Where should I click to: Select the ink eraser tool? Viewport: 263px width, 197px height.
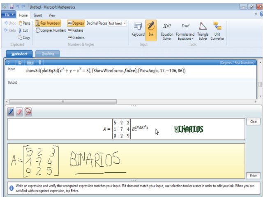coord(19,111)
